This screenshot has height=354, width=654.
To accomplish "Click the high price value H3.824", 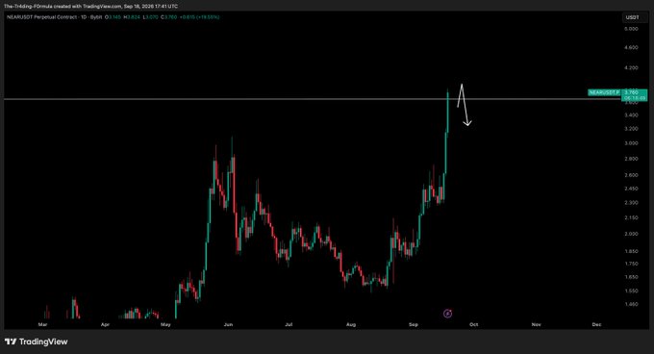I will 132,17.
